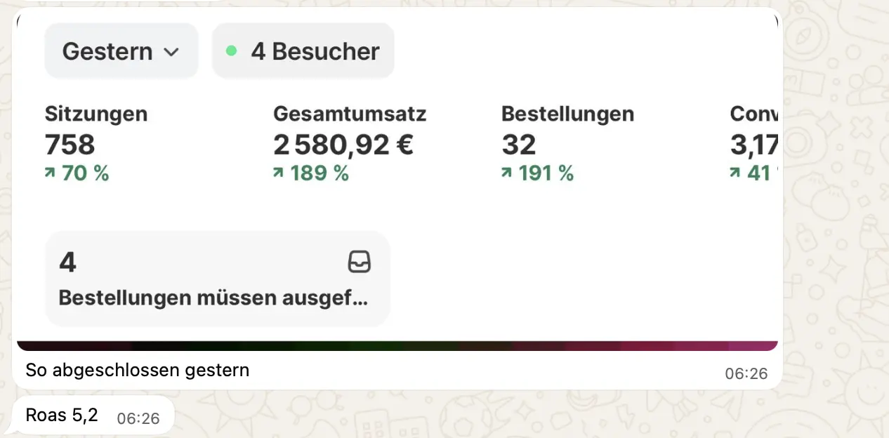Screen dimensions: 889x438
Task: Select the upward arrow beside 191 %
Action: [506, 173]
